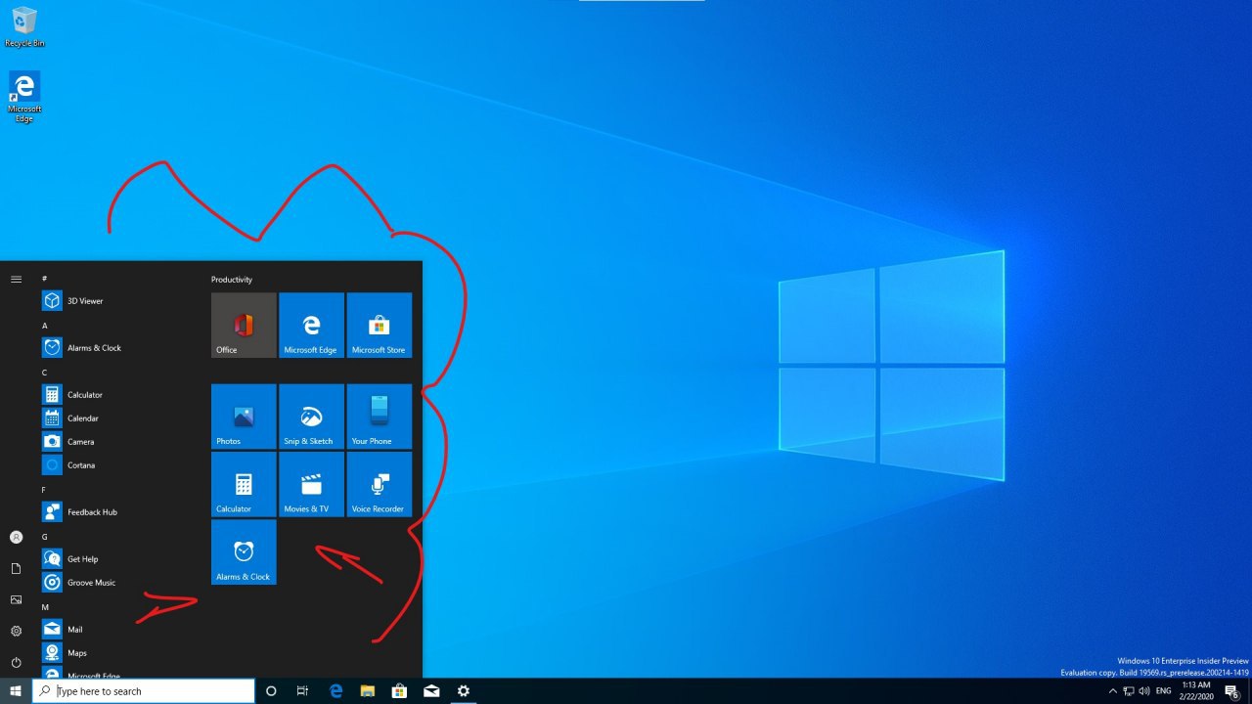
Task: Open Settings gear in Start sidebar
Action: 16,631
